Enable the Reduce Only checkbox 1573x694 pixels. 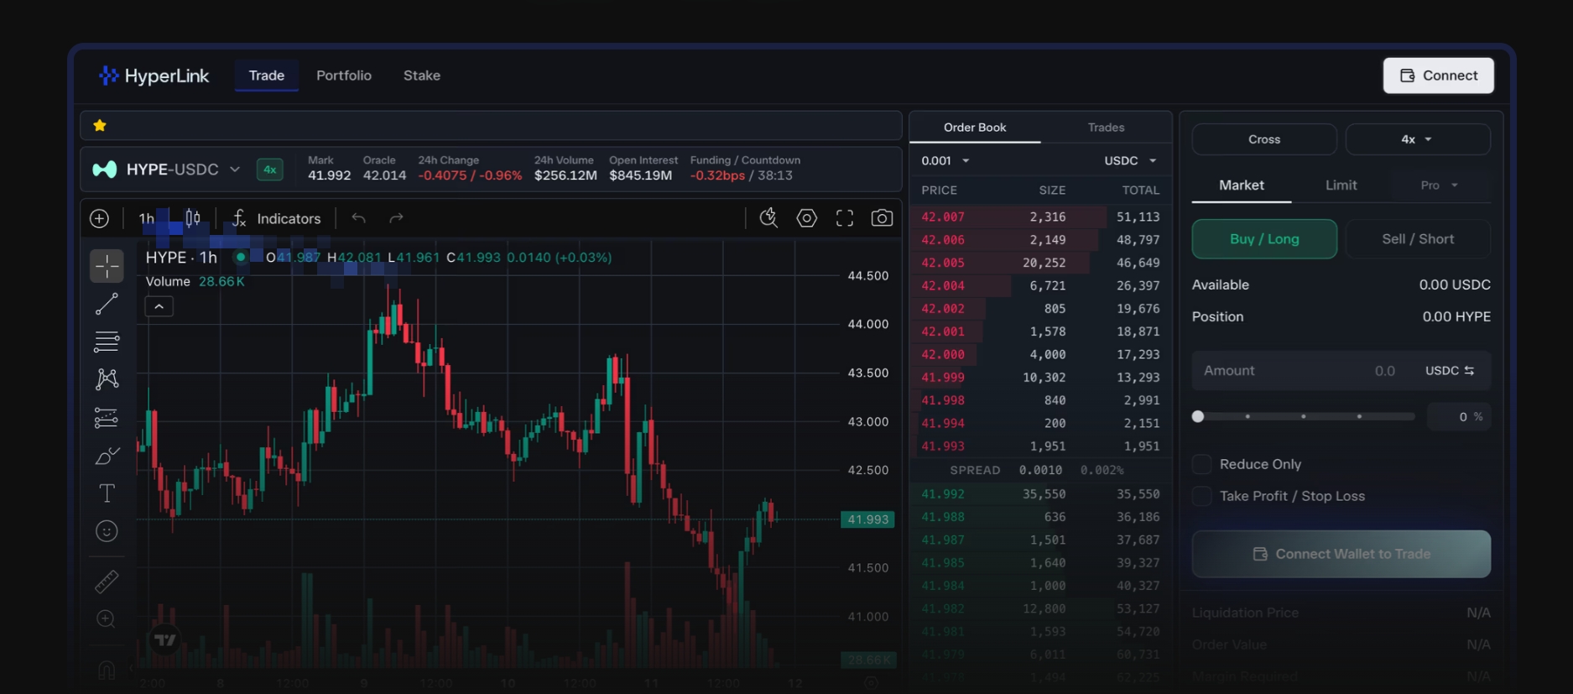pyautogui.click(x=1201, y=464)
